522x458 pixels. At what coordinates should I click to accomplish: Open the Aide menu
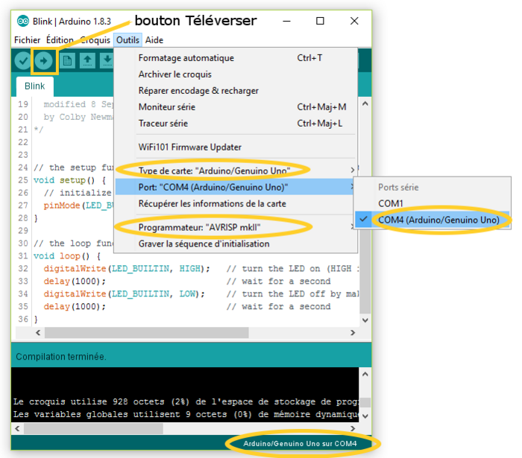tap(154, 40)
